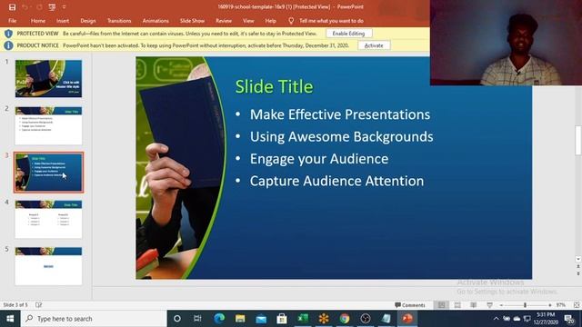Open Task View on the taskbar

click(197, 319)
